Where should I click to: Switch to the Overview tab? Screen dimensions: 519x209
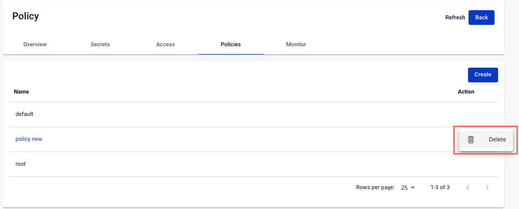click(35, 44)
